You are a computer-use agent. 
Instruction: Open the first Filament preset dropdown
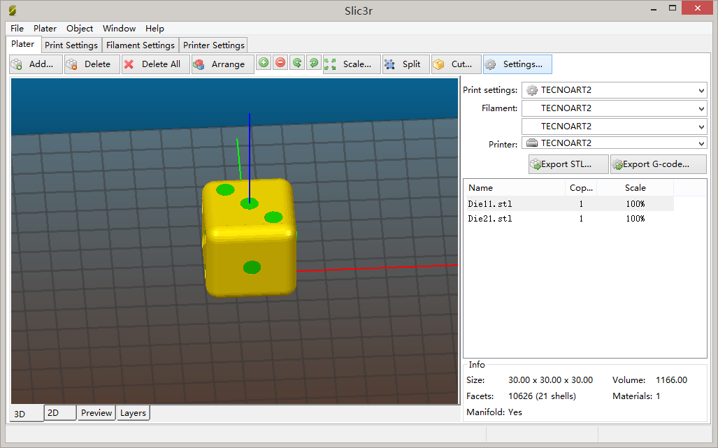pyautogui.click(x=701, y=108)
